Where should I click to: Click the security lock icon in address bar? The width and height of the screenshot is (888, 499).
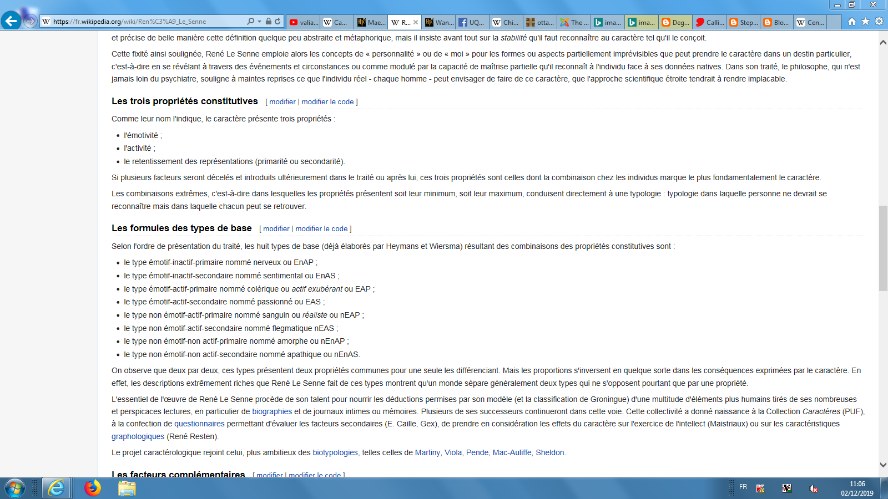269,22
